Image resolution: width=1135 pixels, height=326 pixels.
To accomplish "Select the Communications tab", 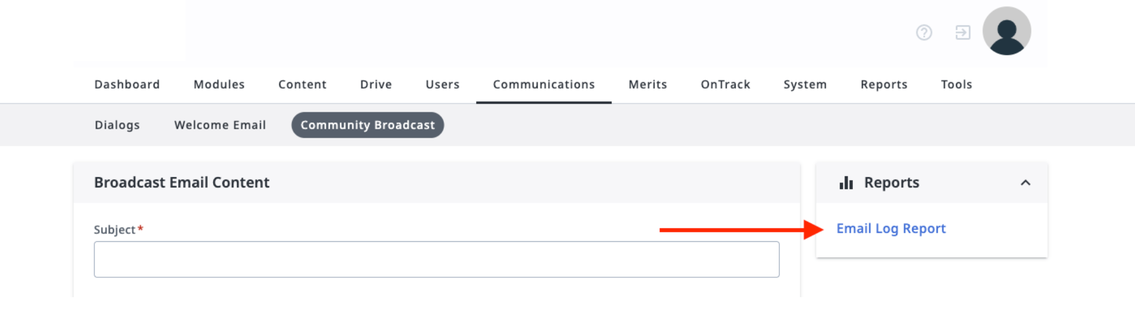I will point(544,84).
